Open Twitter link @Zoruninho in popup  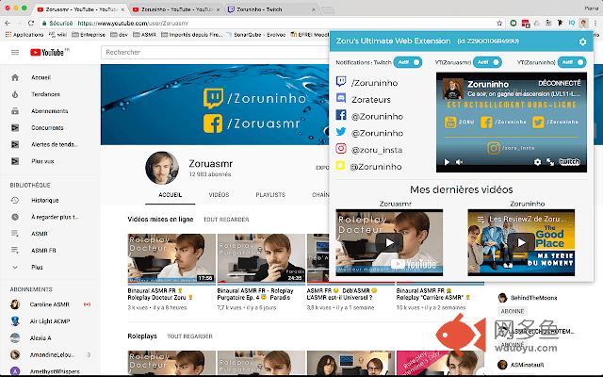(377, 133)
